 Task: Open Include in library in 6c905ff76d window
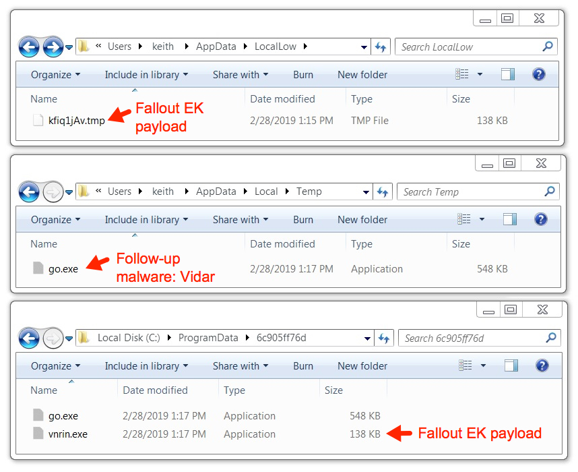coord(146,365)
